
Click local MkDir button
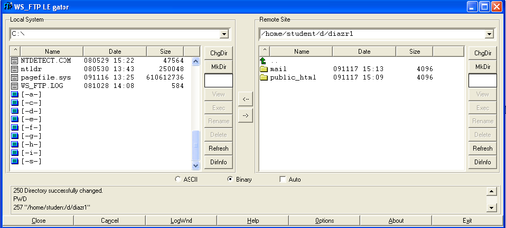pos(219,66)
